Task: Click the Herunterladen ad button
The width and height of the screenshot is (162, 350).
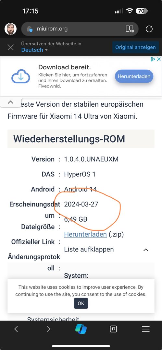Action: pos(134,76)
